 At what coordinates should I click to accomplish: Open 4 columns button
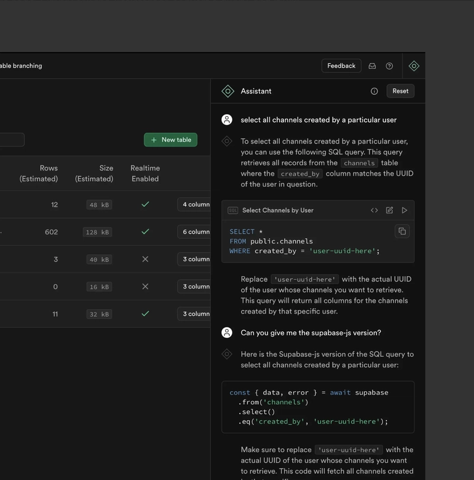pyautogui.click(x=194, y=204)
